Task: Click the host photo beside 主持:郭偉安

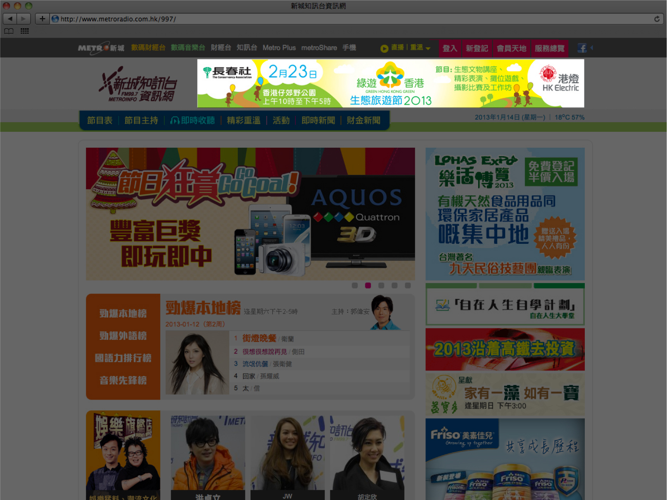Action: 385,312
